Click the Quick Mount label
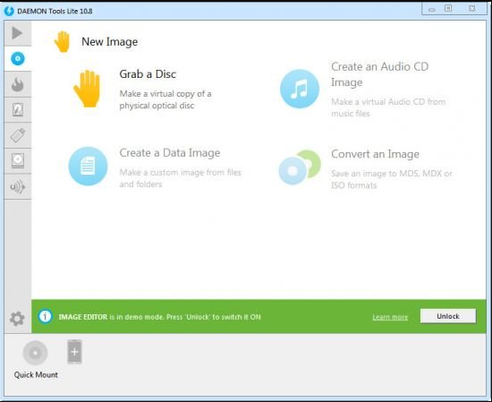Screen dimensions: 492x402 (36, 374)
